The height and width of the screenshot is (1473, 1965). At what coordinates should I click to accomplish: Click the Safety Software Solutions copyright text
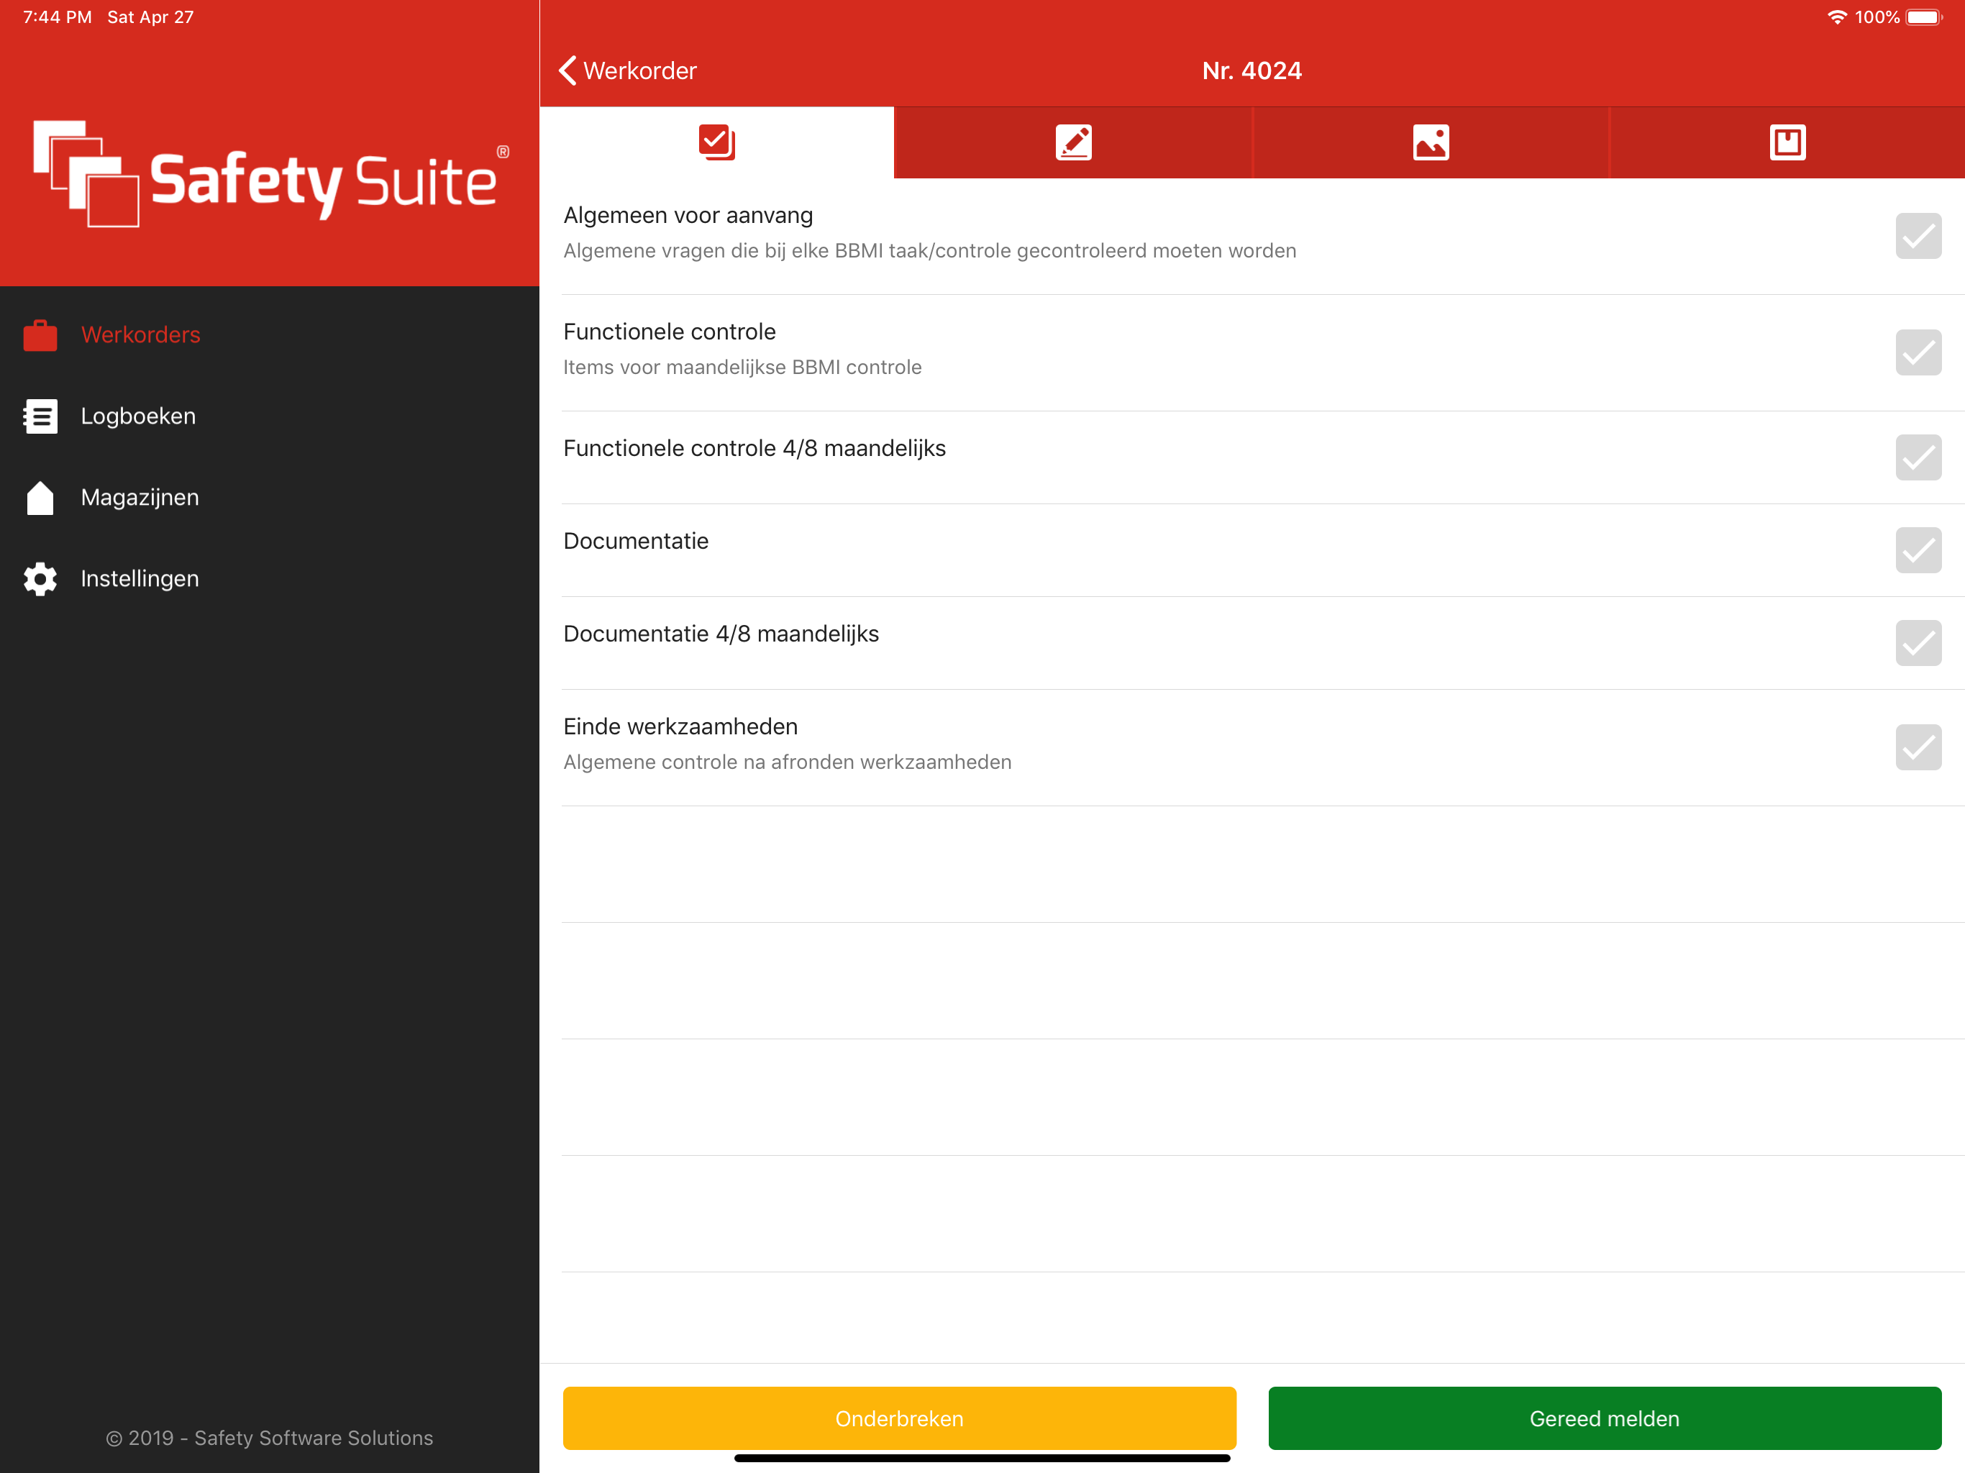(x=269, y=1438)
